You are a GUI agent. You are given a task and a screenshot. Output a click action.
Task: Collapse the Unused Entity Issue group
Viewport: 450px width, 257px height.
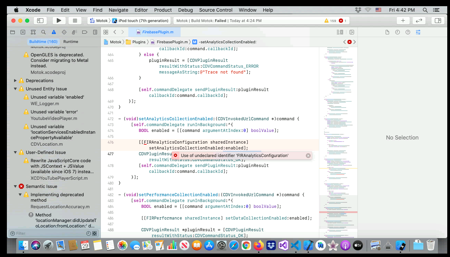(x=15, y=89)
